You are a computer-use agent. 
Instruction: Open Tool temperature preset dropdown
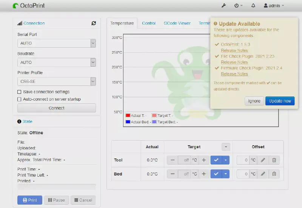225,160
